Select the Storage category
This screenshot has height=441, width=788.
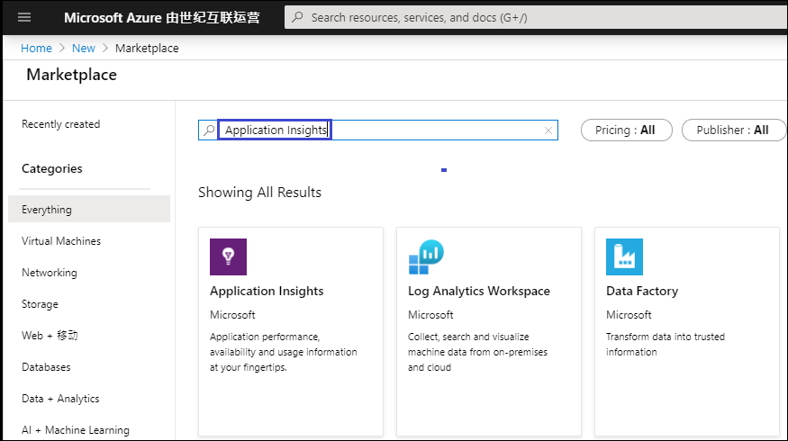click(40, 304)
